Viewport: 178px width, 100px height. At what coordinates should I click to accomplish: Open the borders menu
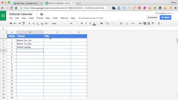107,23
